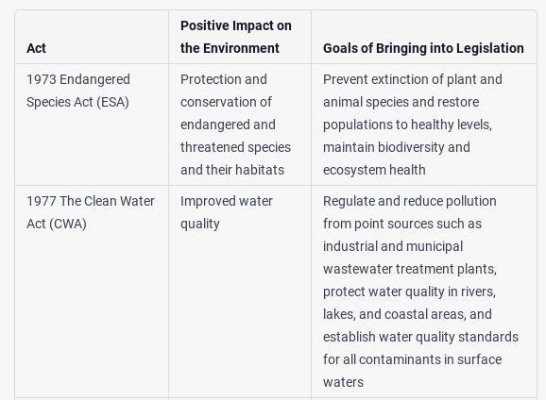Click 'Goals of Bringing into Legislation' header
The height and width of the screenshot is (400, 546).
423,48
